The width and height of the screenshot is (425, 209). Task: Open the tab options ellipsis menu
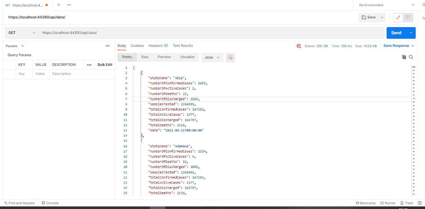[x=69, y=5]
